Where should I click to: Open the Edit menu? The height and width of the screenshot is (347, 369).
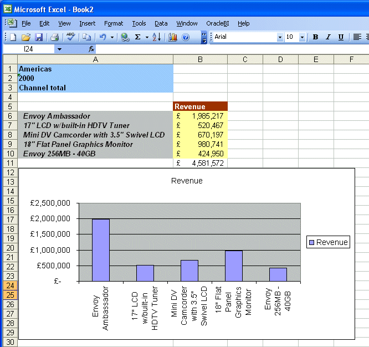[x=44, y=23]
